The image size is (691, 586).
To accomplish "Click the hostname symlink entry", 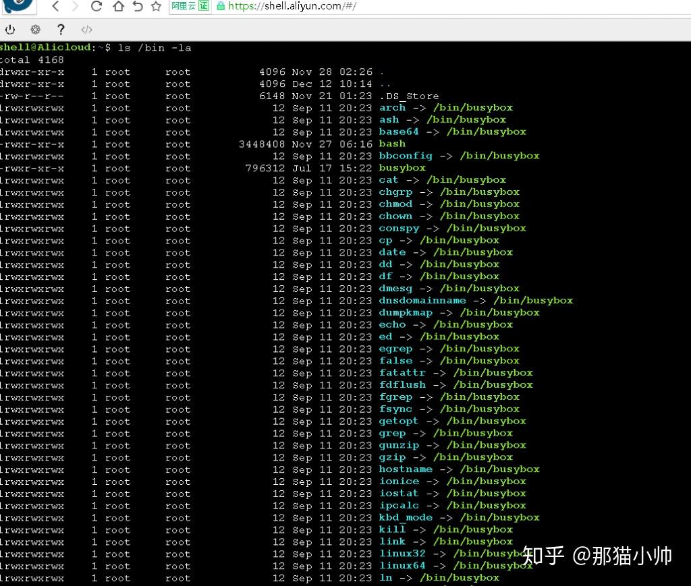I will click(x=406, y=469).
